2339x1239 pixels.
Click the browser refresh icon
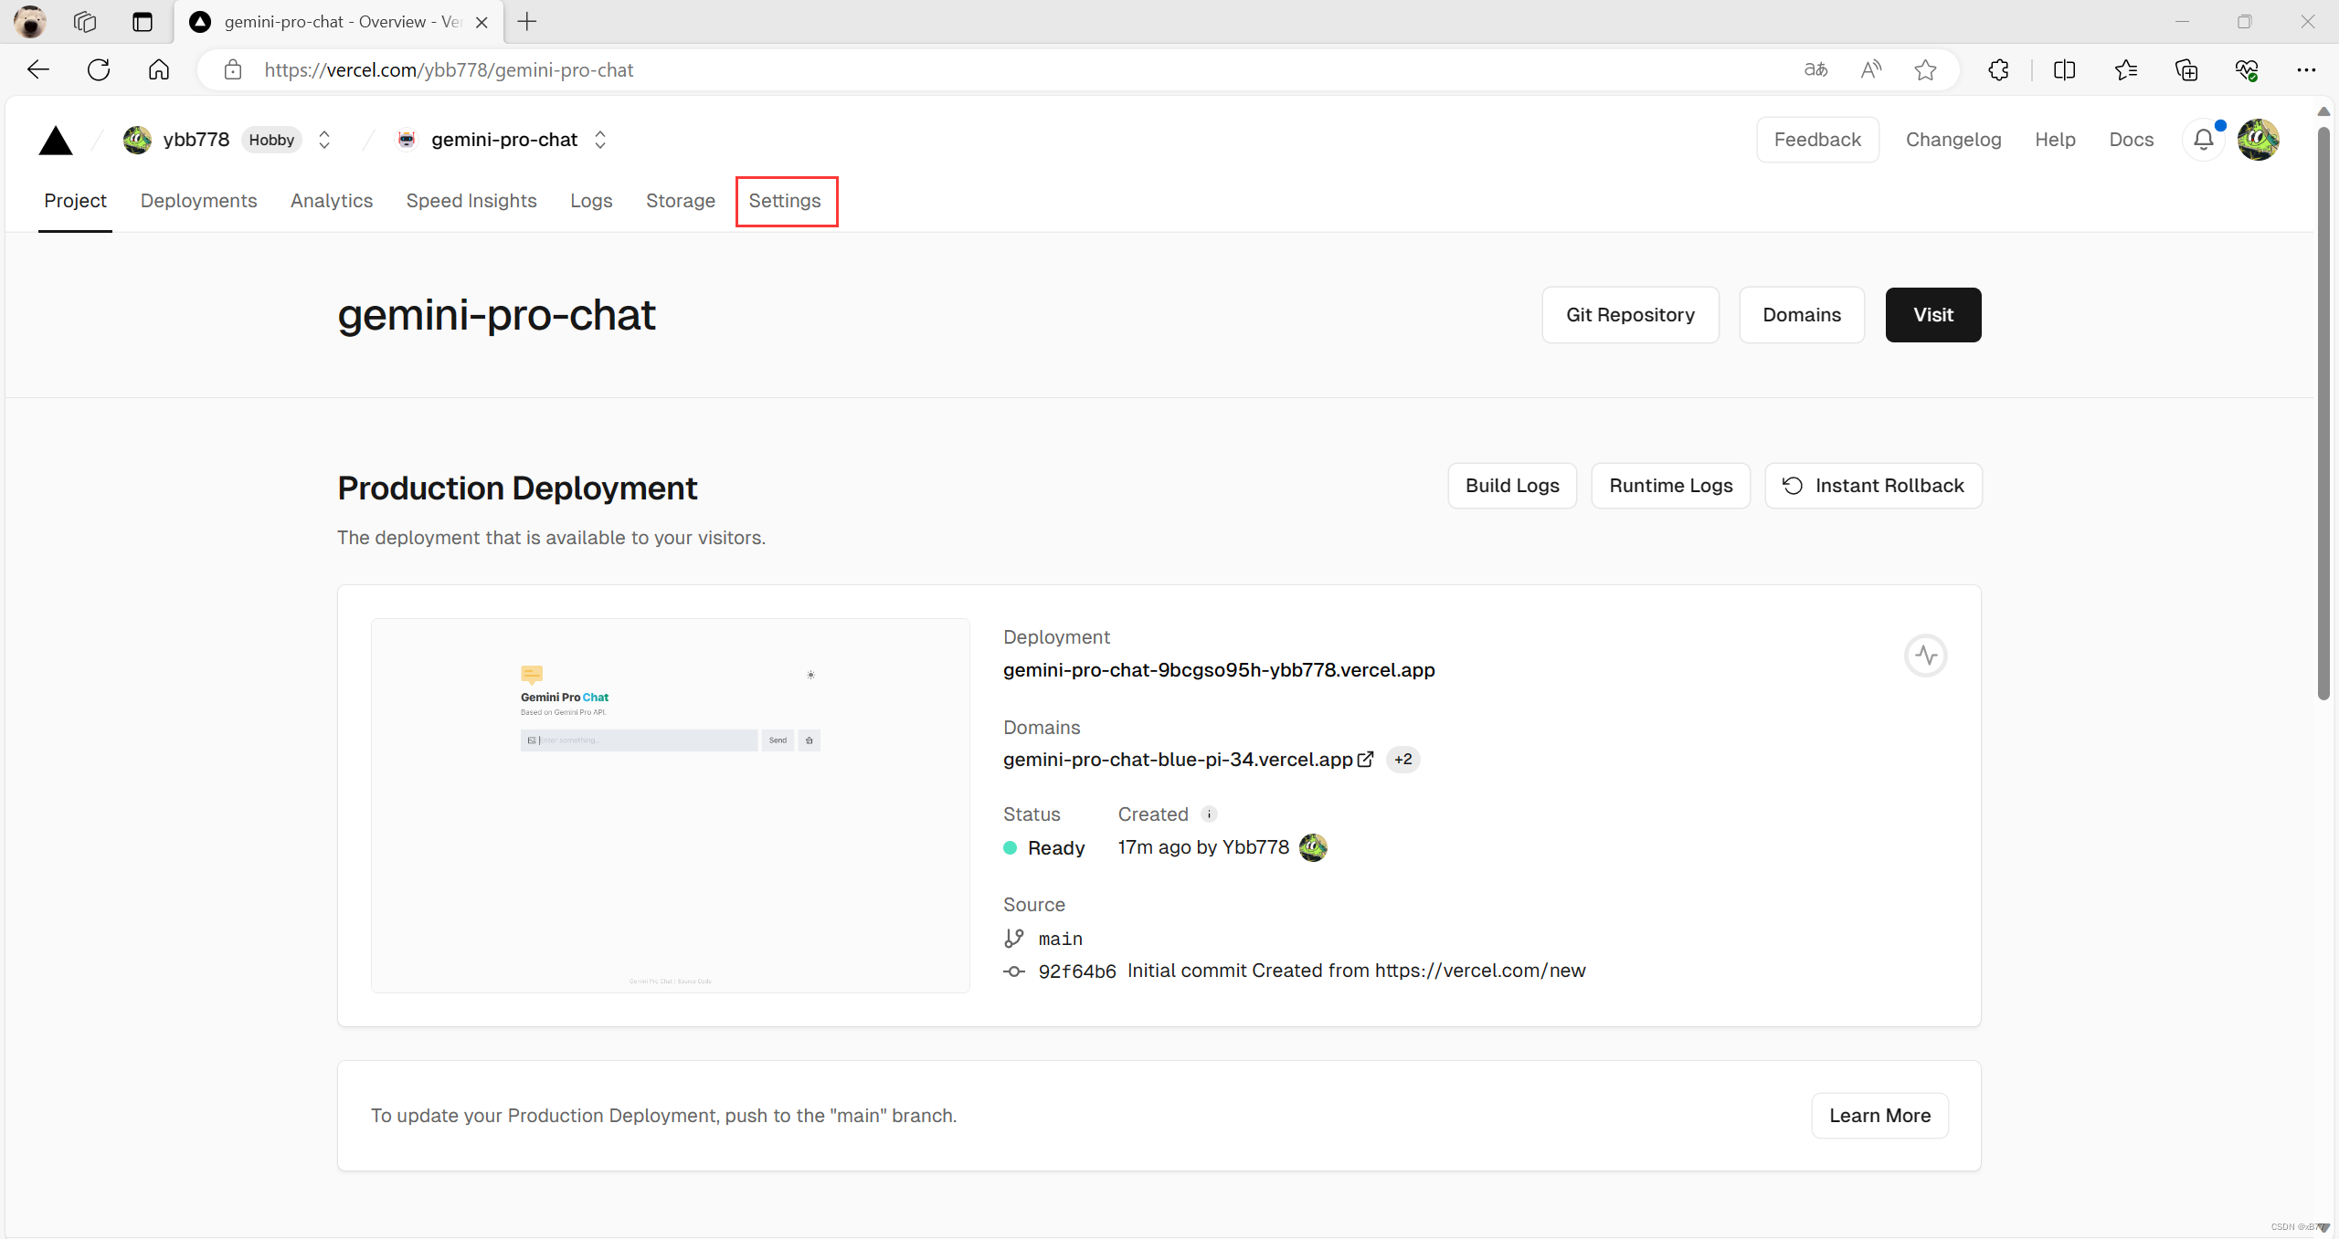coord(99,70)
